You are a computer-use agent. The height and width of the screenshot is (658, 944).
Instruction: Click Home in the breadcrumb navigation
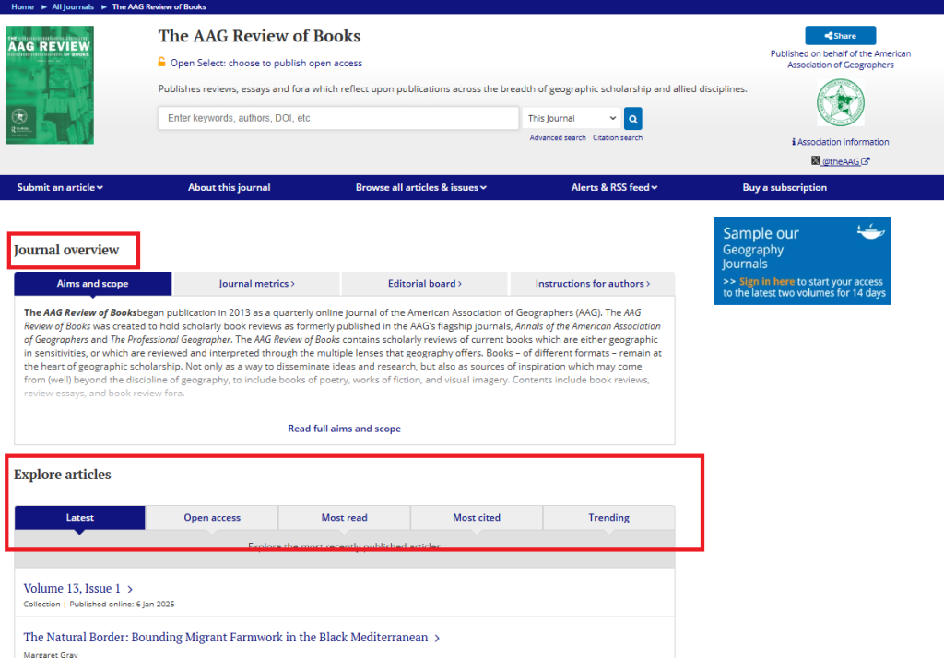tap(22, 6)
